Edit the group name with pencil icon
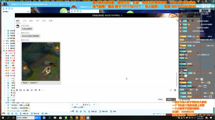 [x=122, y=15]
